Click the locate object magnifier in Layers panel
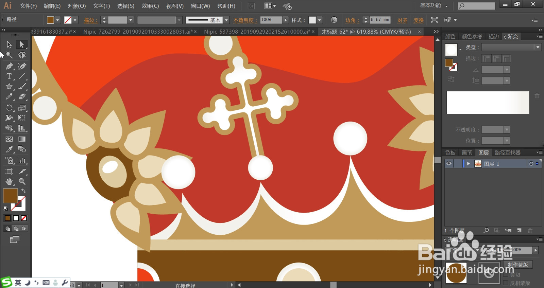 486,231
